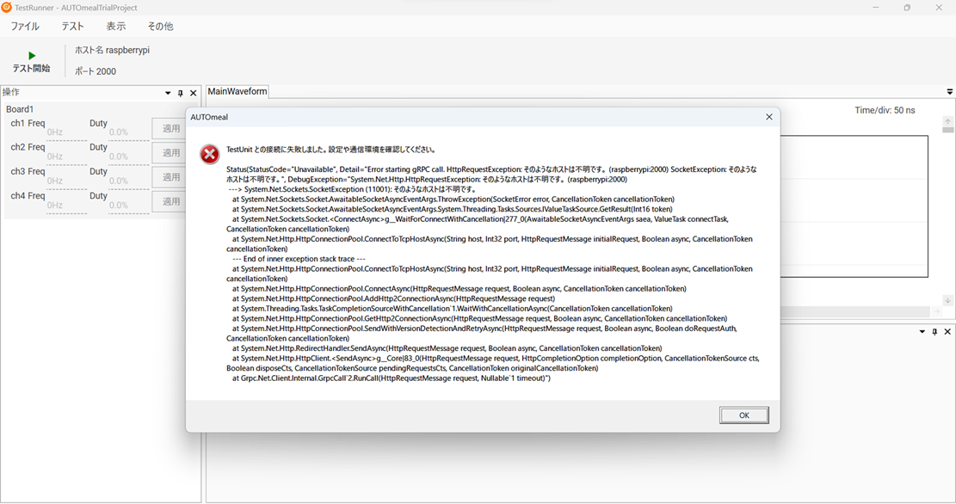Screen dimensions: 956x504
Task: Open the 表示 menu
Action: 115,27
